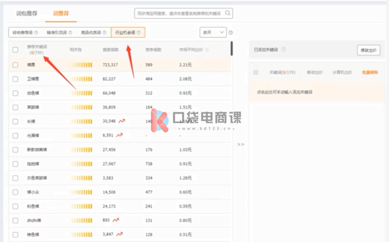Click the 1.28元 average bid cell

[x=186, y=178]
